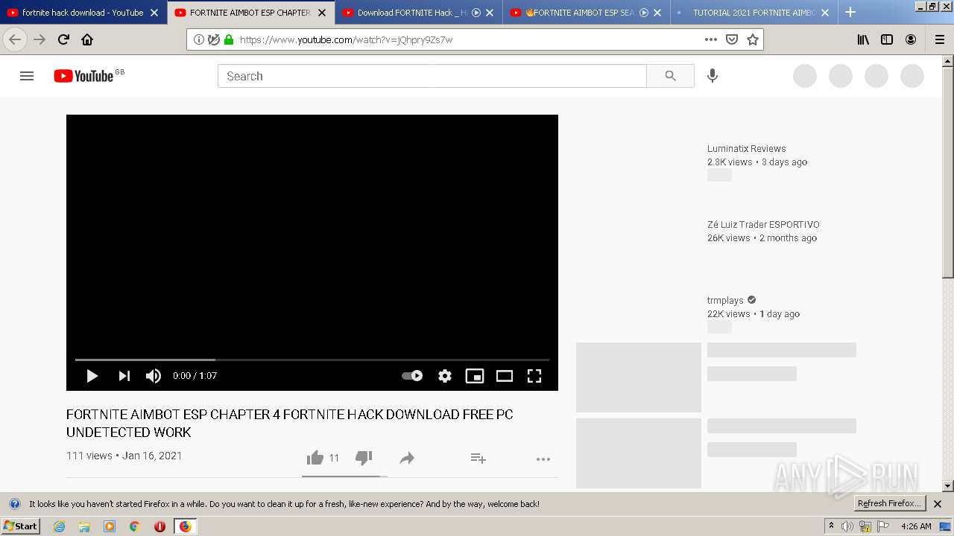Open Chrome from the taskbar
This screenshot has height=536, width=954.
point(135,526)
